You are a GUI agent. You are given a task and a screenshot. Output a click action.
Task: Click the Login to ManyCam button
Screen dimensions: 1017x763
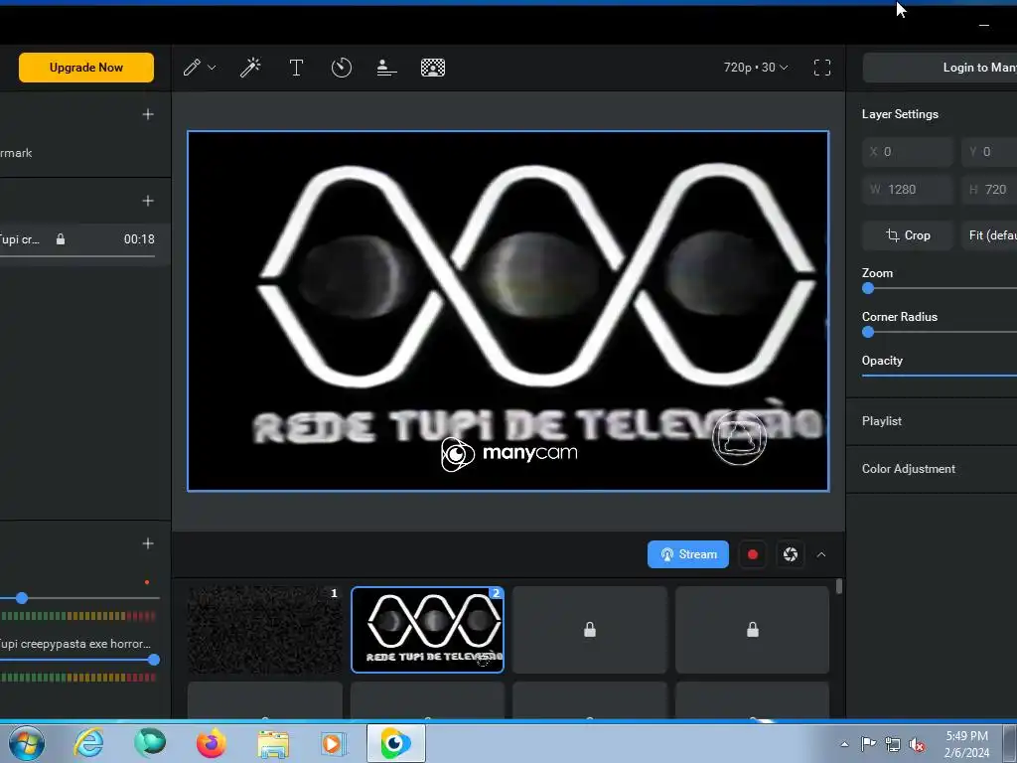(940, 68)
